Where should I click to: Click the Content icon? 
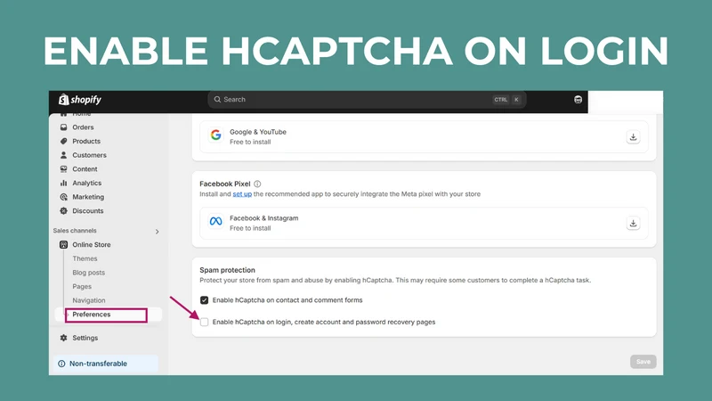63,168
